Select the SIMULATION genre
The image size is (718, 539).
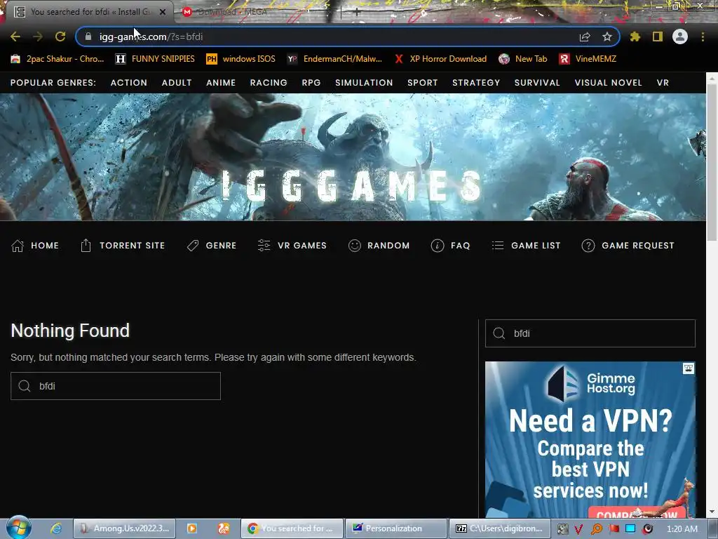tap(364, 83)
